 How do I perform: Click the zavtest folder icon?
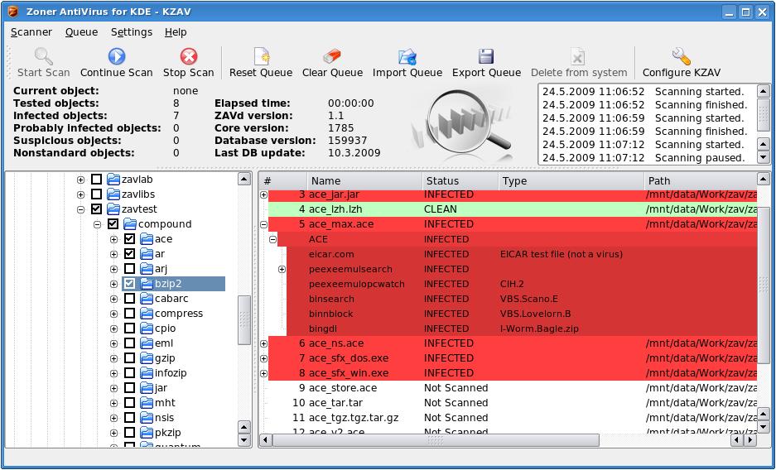(113, 209)
